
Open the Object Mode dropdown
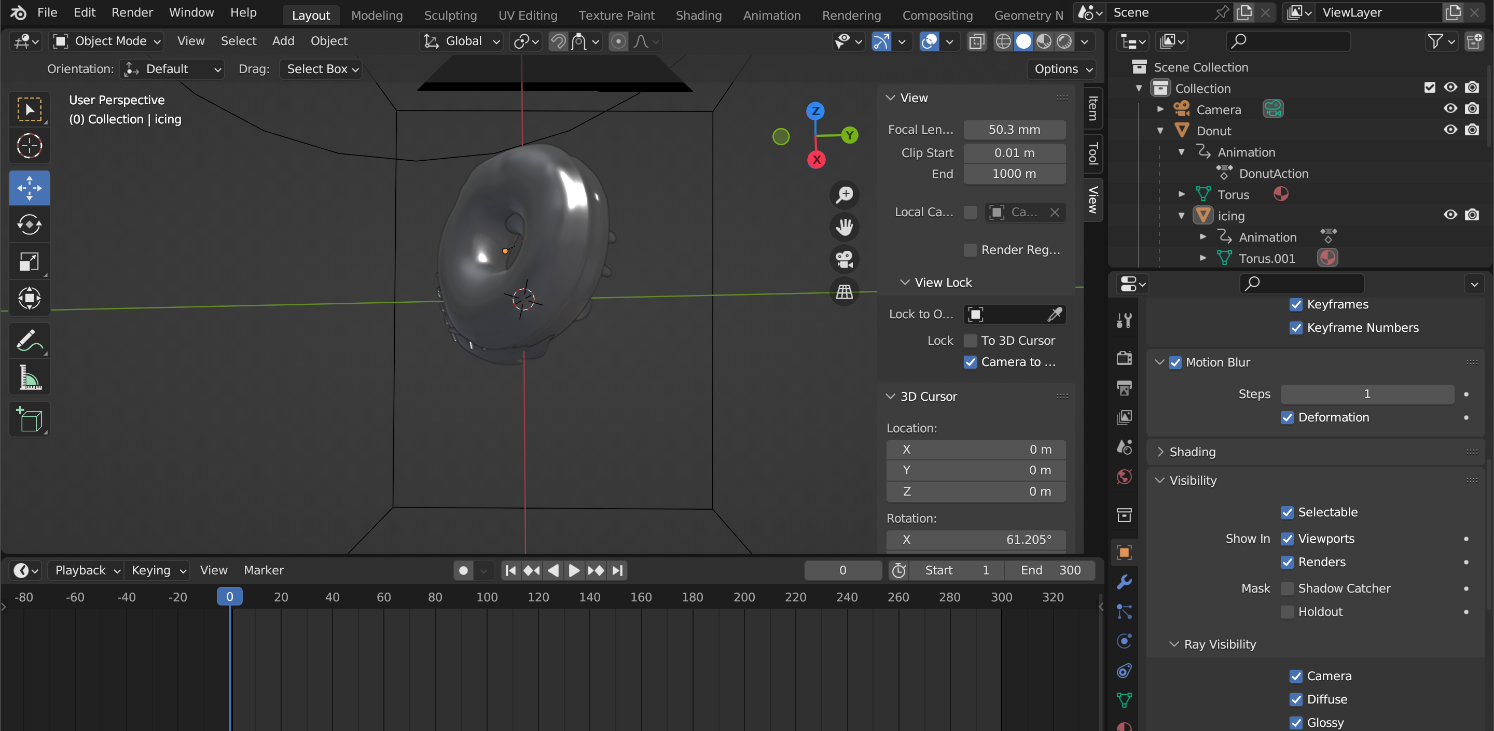(106, 41)
